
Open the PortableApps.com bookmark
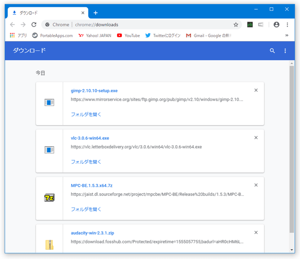tap(52, 35)
